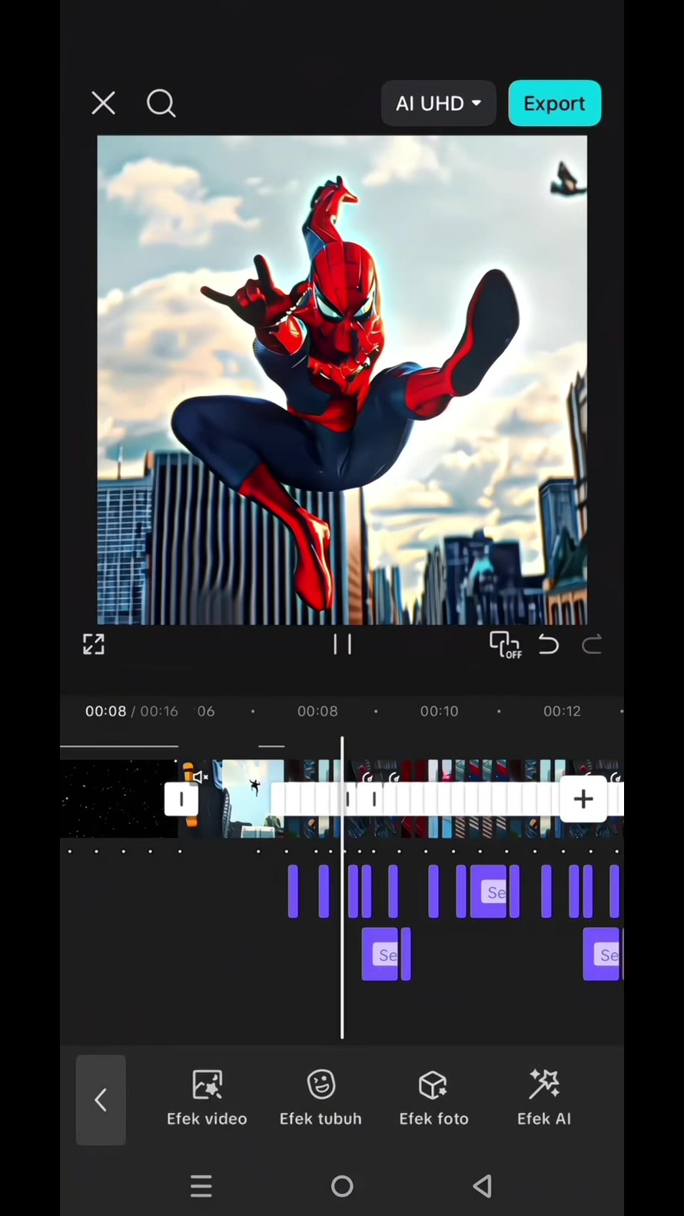Tap the white transition marker left of sky clip

tap(181, 799)
